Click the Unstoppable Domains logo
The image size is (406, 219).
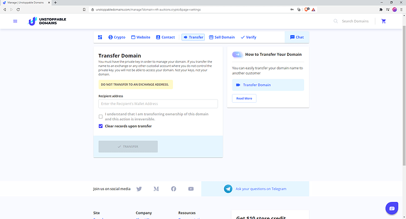[47, 21]
